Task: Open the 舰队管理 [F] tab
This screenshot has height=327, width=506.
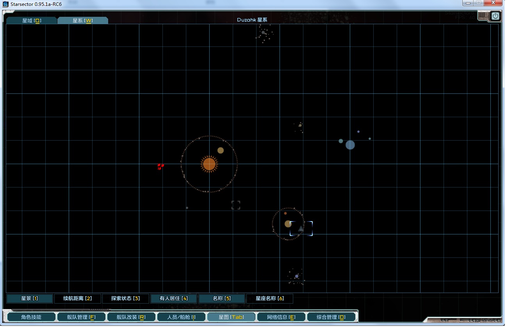Action: click(82, 317)
